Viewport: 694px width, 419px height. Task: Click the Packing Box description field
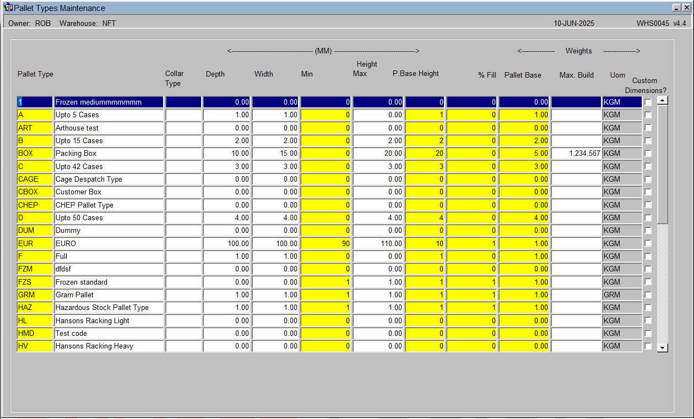click(109, 154)
